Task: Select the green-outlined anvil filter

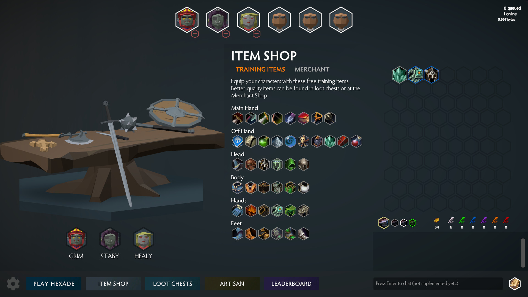Action: pos(413,223)
